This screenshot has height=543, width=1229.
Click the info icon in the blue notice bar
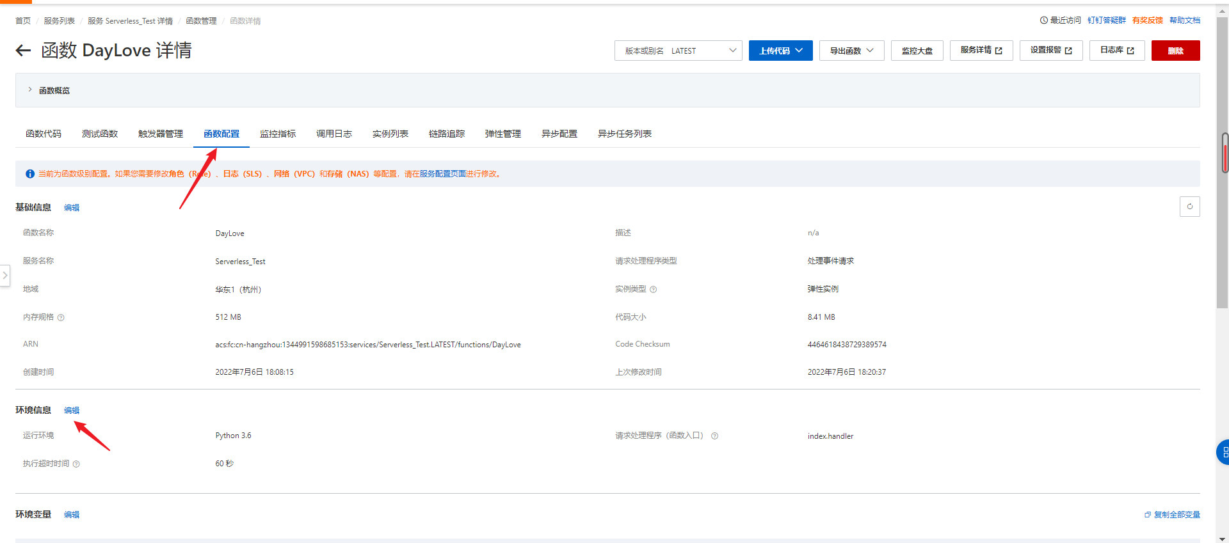pyautogui.click(x=29, y=174)
